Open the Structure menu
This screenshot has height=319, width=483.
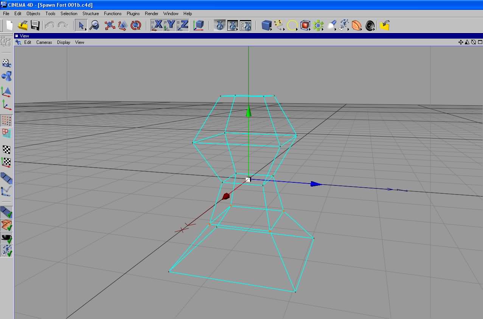pos(90,14)
